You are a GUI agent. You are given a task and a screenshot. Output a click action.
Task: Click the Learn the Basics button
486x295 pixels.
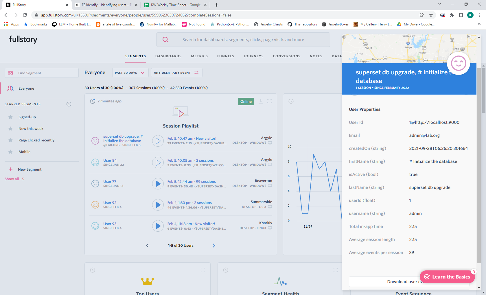click(x=447, y=277)
